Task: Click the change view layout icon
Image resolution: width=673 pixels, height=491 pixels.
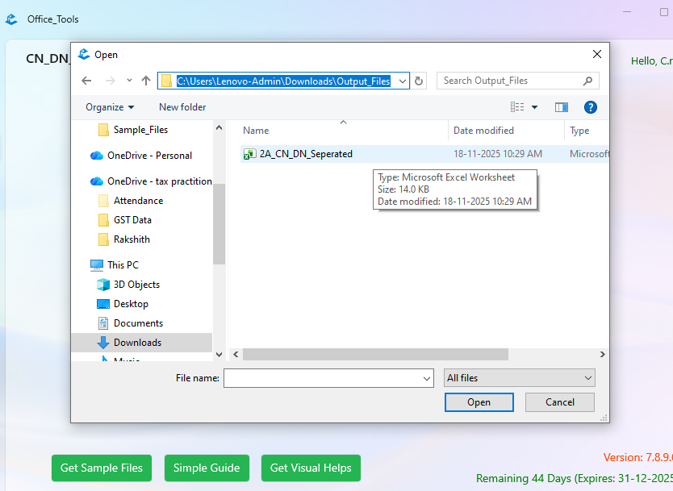Action: click(517, 107)
